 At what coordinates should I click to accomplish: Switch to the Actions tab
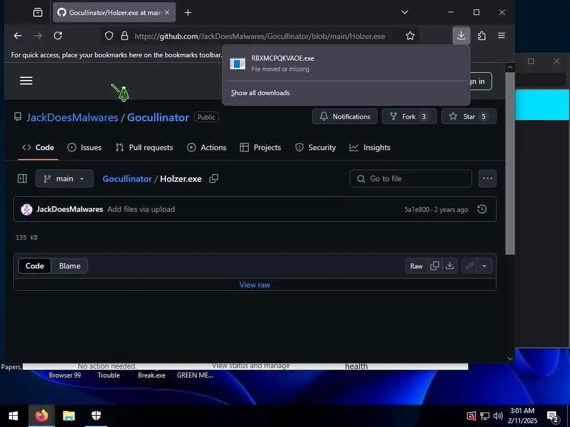207,147
